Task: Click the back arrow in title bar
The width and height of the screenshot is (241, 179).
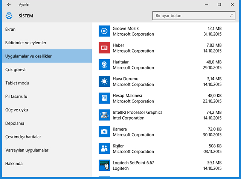Action: (x=9, y=5)
